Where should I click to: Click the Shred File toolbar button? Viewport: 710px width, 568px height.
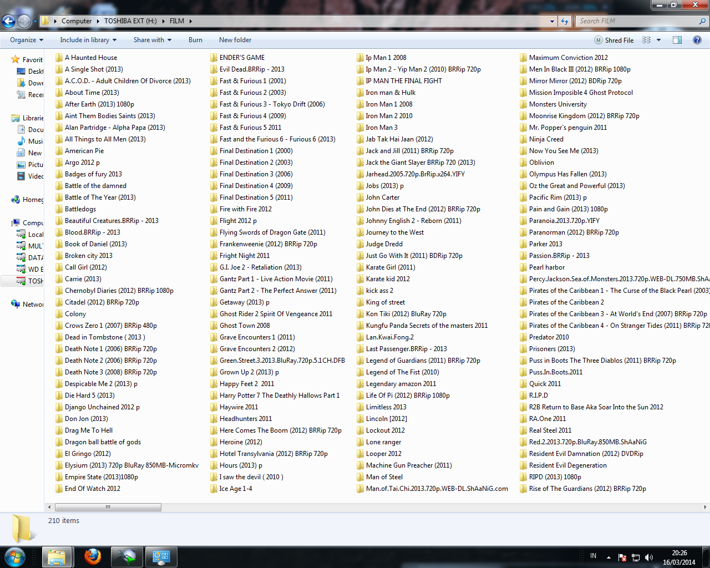pos(614,40)
